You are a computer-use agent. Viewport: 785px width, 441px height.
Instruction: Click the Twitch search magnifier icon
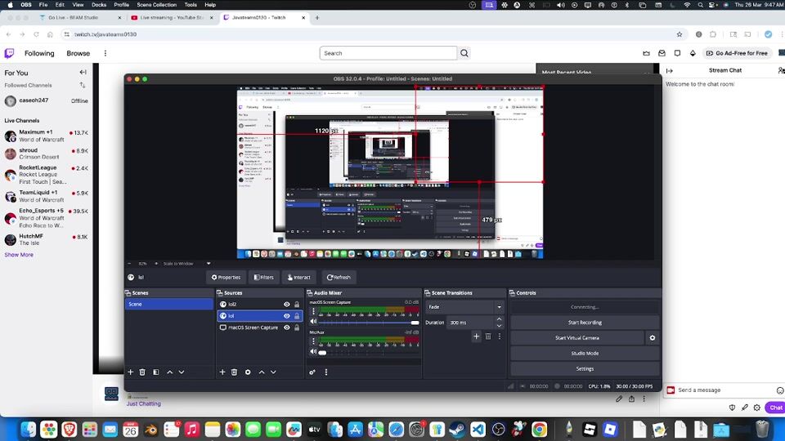click(464, 53)
